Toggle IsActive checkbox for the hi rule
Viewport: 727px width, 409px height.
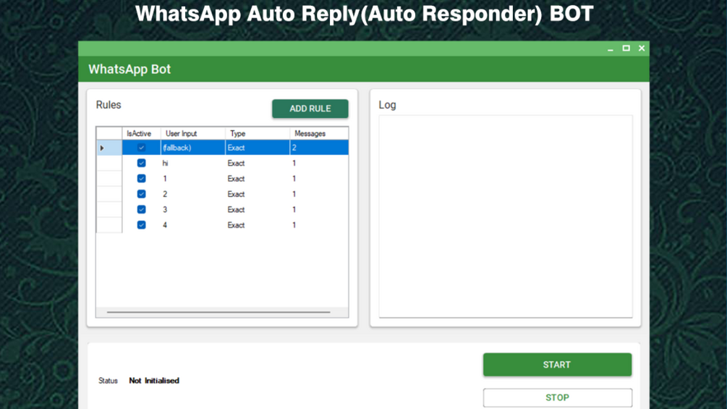click(x=141, y=163)
